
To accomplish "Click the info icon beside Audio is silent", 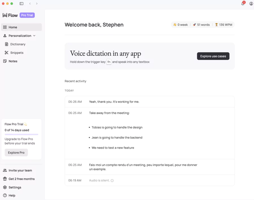I will (x=112, y=180).
